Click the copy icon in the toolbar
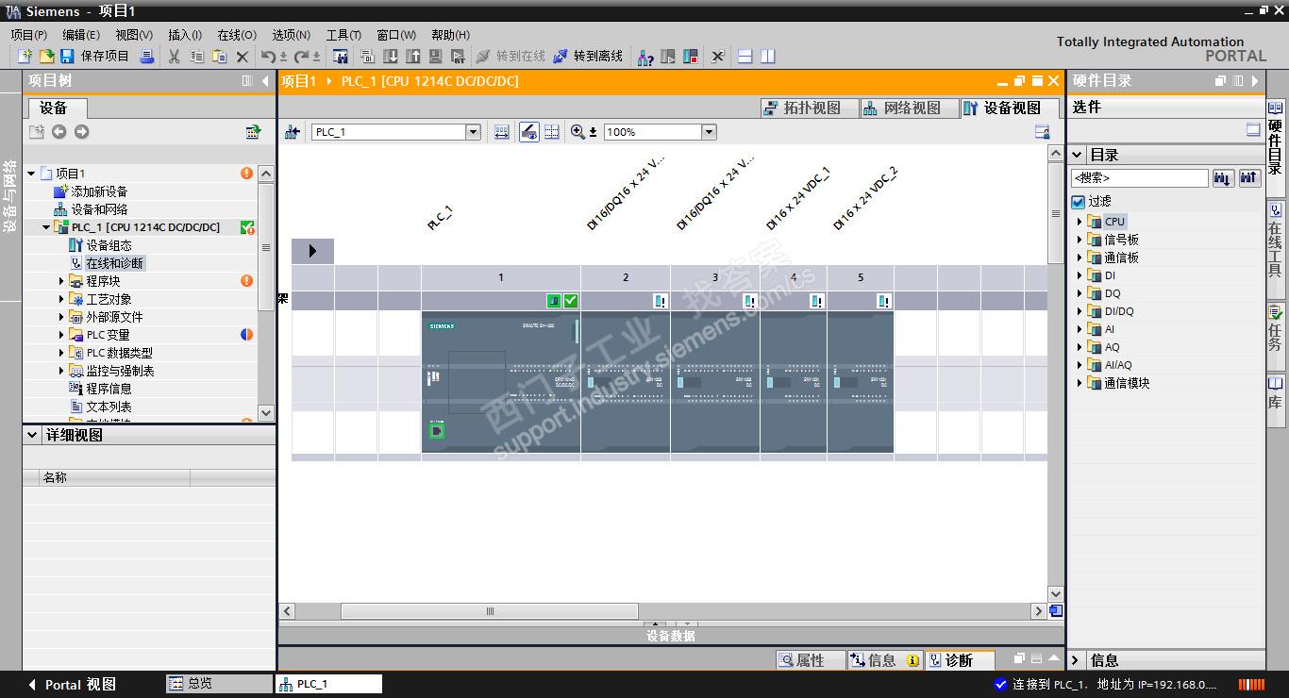 pos(197,57)
